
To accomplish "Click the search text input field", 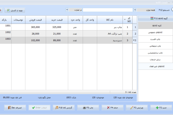I will coord(108,10).
